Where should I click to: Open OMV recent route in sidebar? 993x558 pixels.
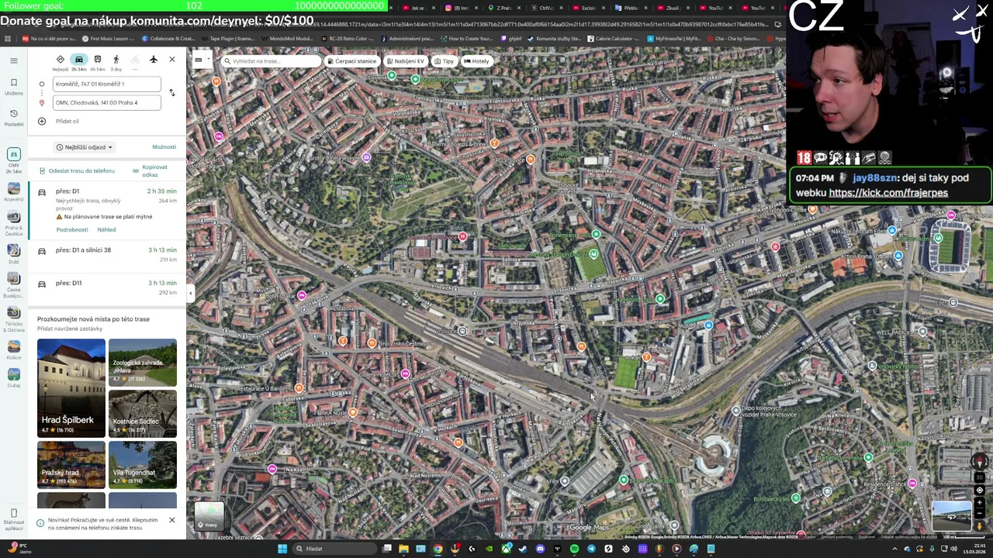click(13, 160)
